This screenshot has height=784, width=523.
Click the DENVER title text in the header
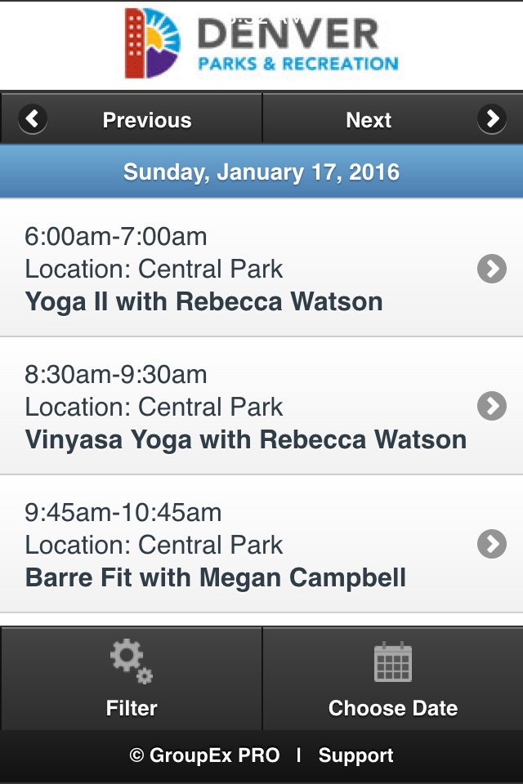pyautogui.click(x=288, y=34)
